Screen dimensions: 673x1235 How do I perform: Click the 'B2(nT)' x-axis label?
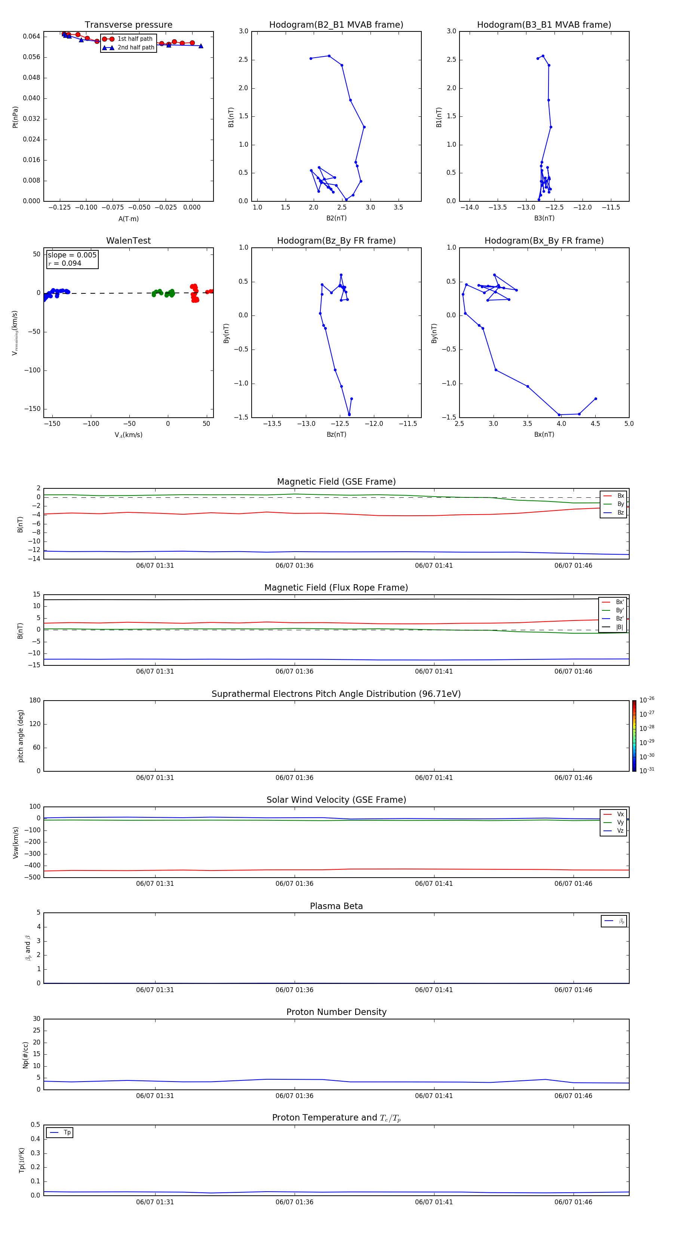tap(336, 219)
